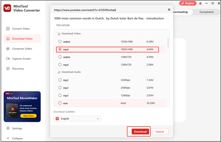Click the 256Kbps bitrate text

[x=125, y=88]
